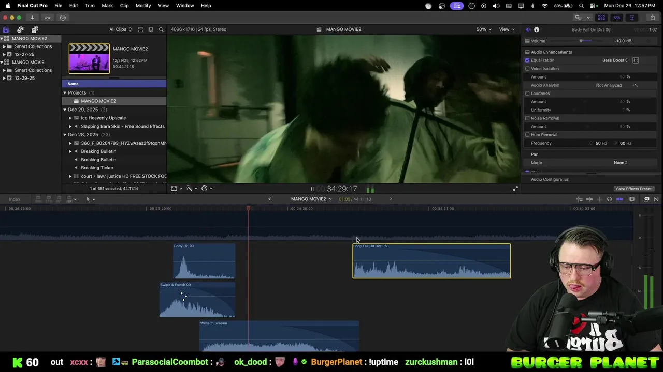This screenshot has width=663, height=372.
Task: Toggle the Inspector panel button
Action: (631, 18)
